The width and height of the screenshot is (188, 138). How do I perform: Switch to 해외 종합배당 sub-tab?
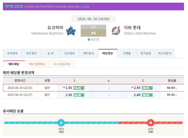pos(37,64)
